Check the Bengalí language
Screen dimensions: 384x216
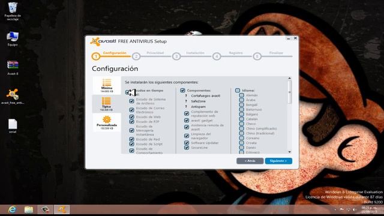click(241, 104)
